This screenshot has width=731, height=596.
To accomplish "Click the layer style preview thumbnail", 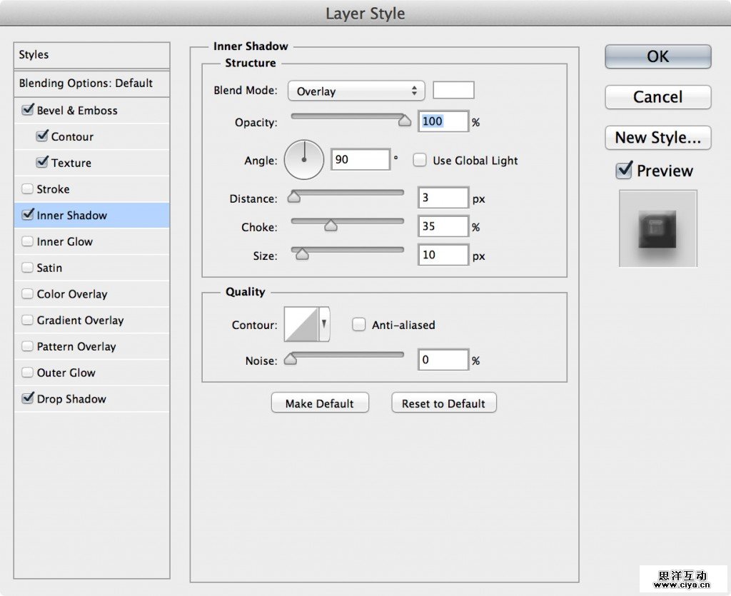I will pos(657,228).
